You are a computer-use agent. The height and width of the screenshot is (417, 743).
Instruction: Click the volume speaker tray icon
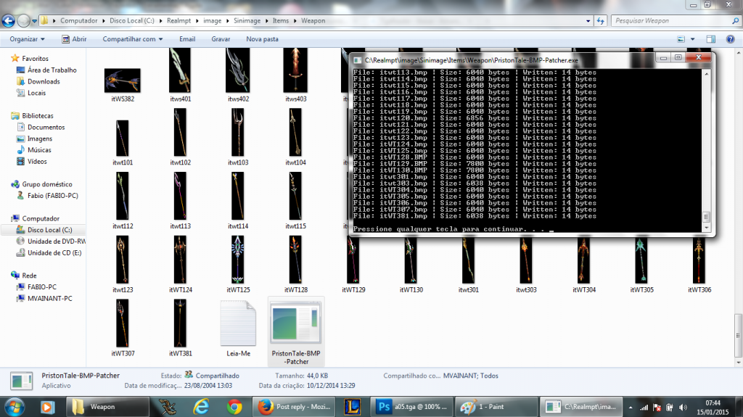(x=683, y=407)
